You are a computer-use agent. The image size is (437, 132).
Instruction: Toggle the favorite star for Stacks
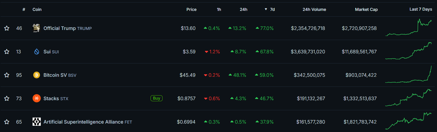coord(7,99)
